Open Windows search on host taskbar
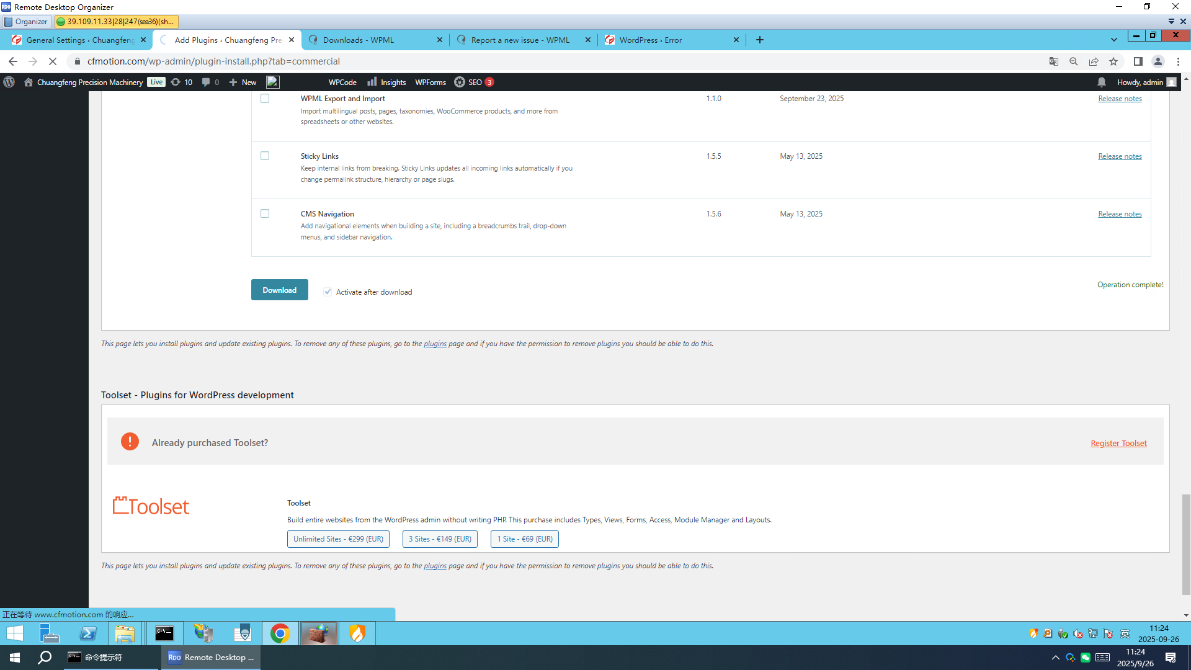 pos(45,657)
